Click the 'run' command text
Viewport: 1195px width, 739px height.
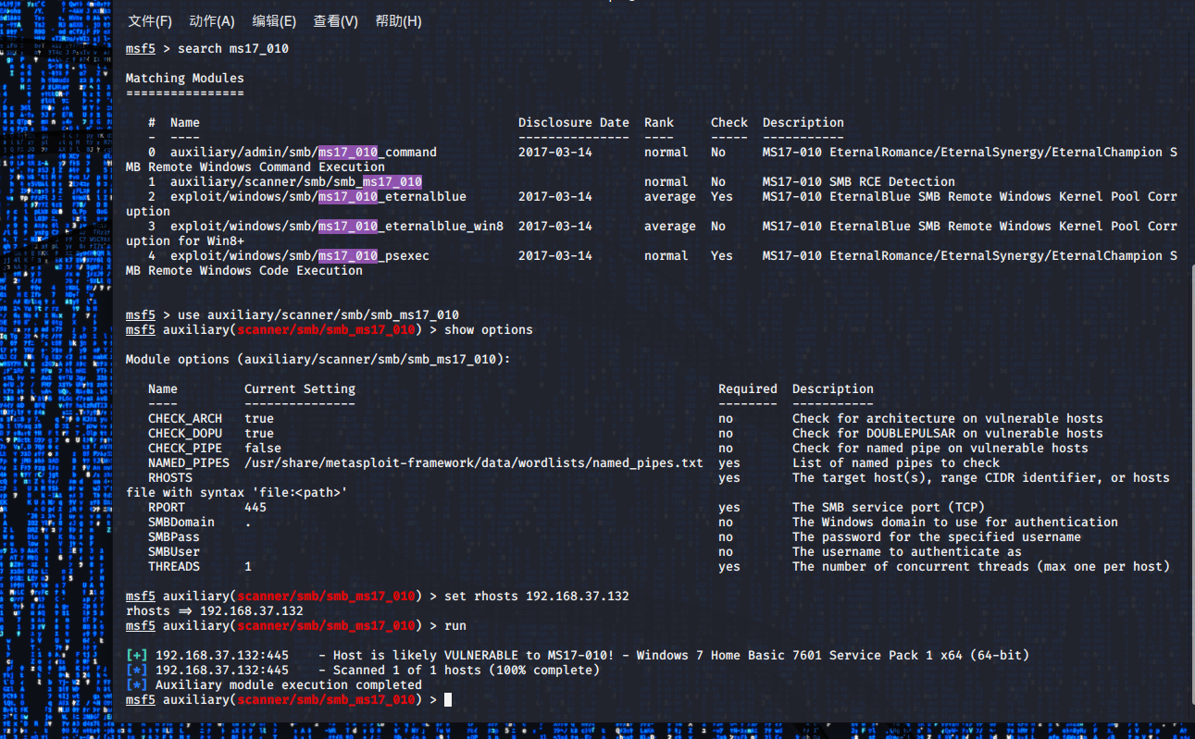455,625
